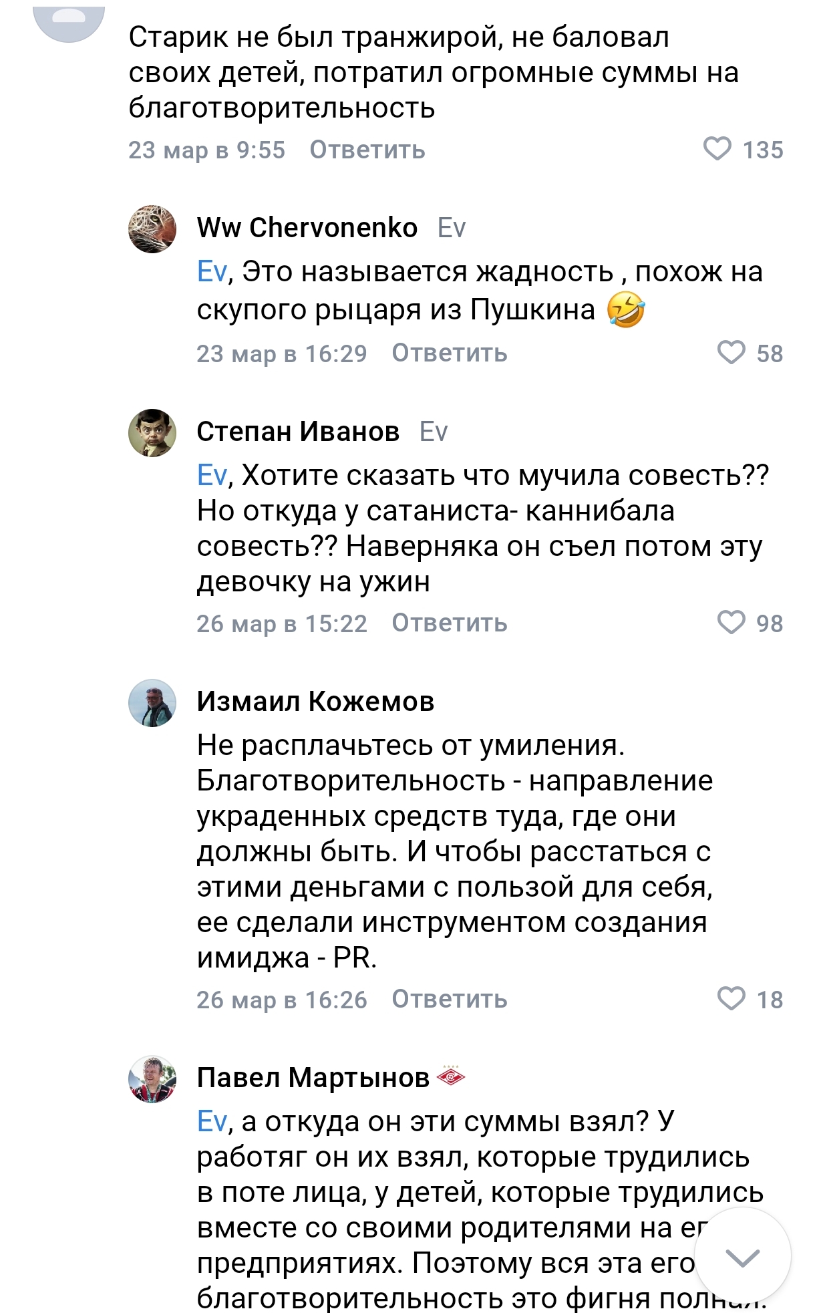Open Степан Иванов's avatar picture
This screenshot has height=1313, width=815.
point(152,433)
